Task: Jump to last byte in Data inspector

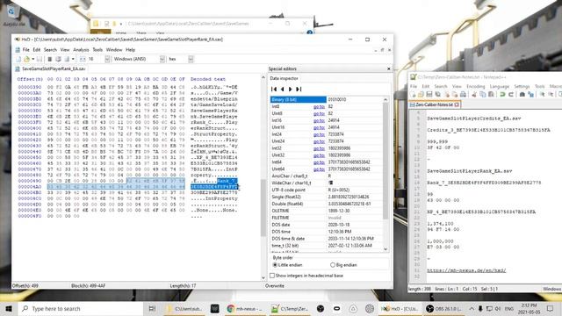Action: pyautogui.click(x=299, y=89)
